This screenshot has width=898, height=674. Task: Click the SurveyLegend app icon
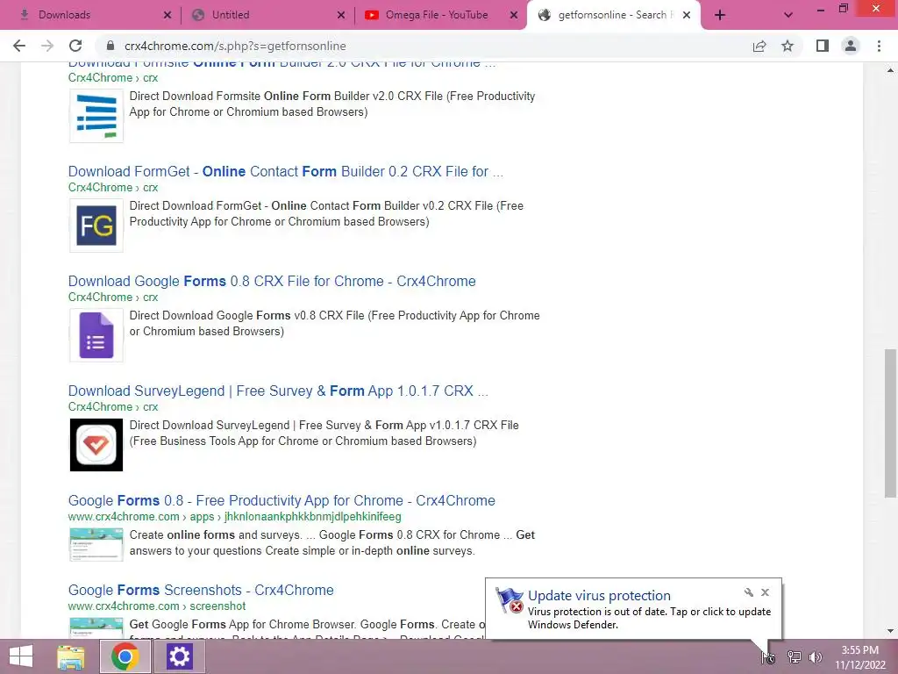[96, 445]
